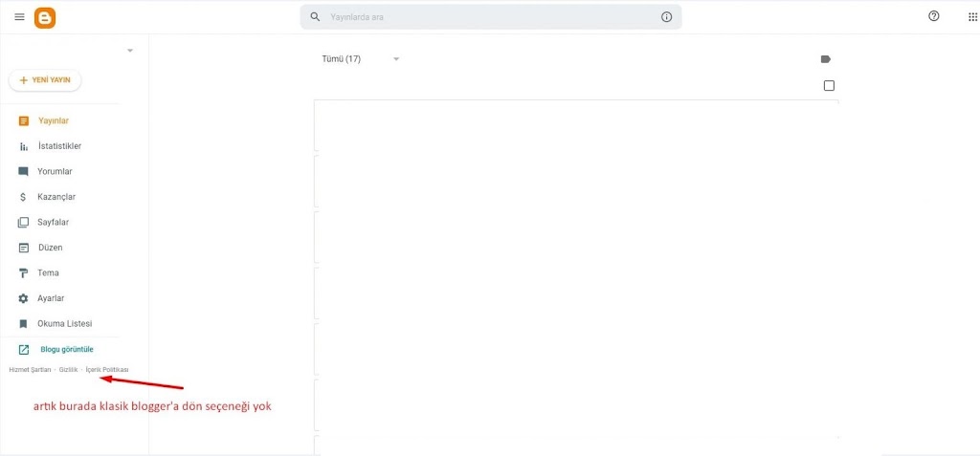Open the Help question mark icon
Viewport: 980px width, 456px height.
point(934,16)
